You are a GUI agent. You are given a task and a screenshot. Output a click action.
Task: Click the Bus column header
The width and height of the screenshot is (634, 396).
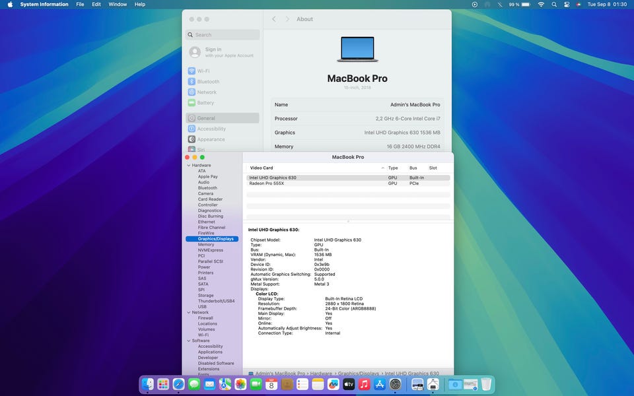(413, 168)
